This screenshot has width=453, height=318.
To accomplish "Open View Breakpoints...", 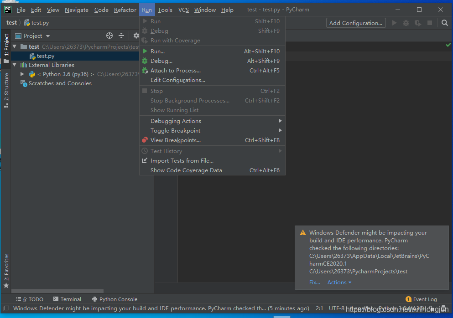I will coord(212,140).
